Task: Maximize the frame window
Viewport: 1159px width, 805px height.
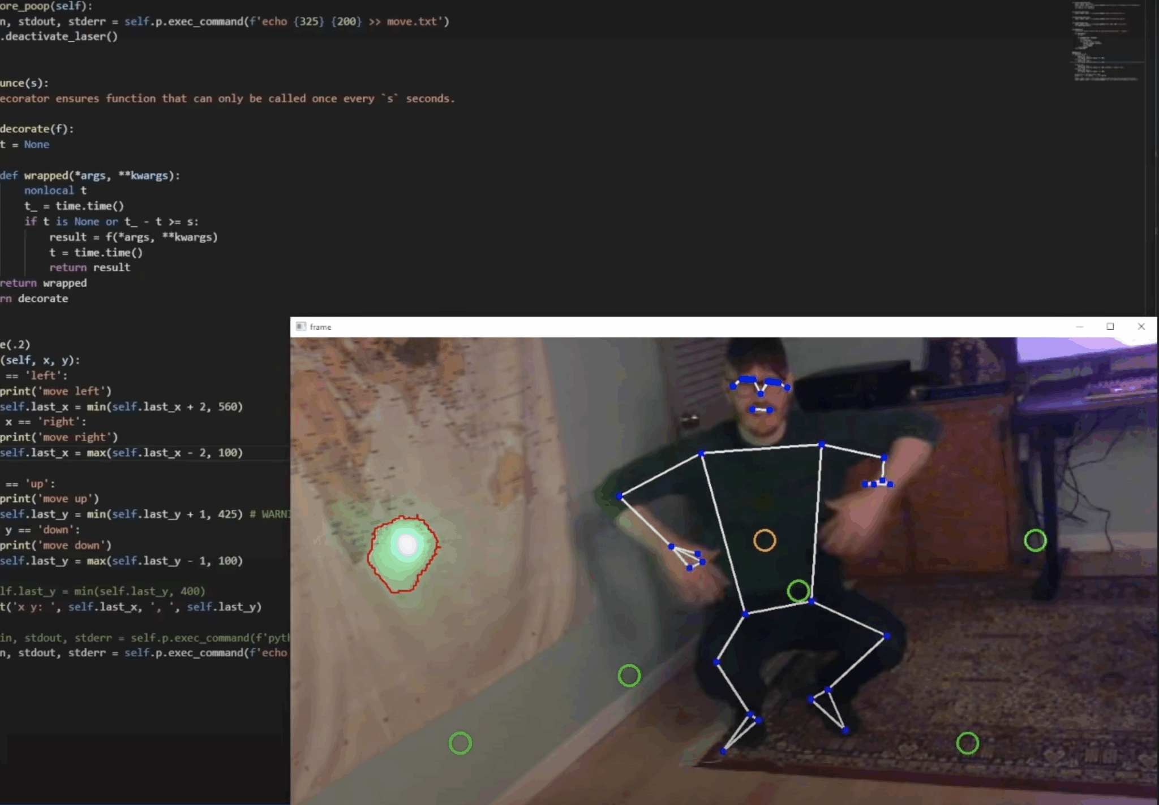Action: coord(1111,327)
